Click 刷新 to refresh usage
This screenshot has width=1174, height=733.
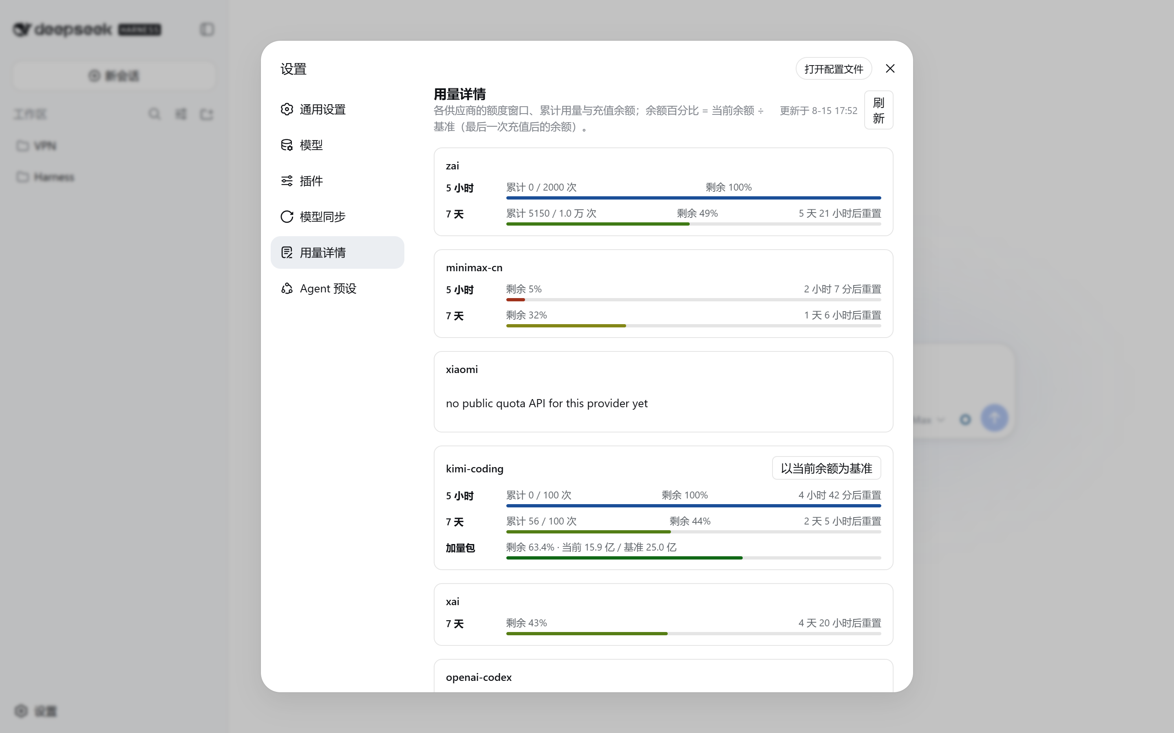[878, 110]
